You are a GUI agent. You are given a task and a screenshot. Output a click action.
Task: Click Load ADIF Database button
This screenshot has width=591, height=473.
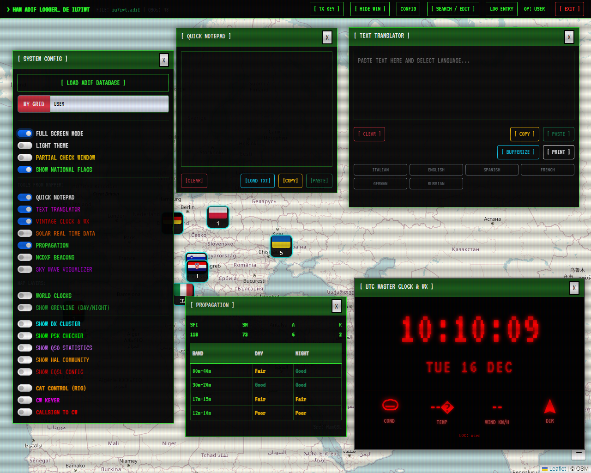[93, 83]
